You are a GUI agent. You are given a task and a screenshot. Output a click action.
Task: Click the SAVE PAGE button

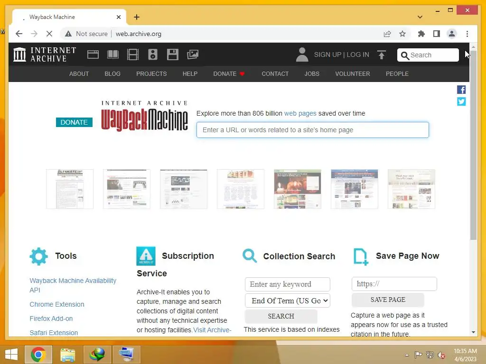point(388,300)
